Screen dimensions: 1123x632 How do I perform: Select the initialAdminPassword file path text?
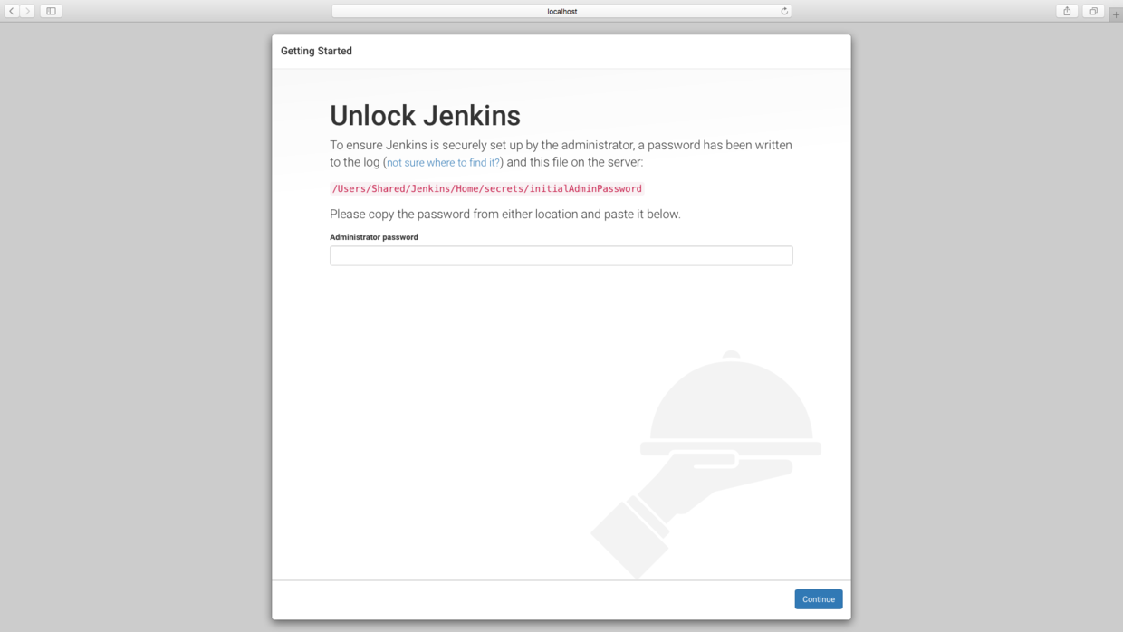pyautogui.click(x=486, y=188)
